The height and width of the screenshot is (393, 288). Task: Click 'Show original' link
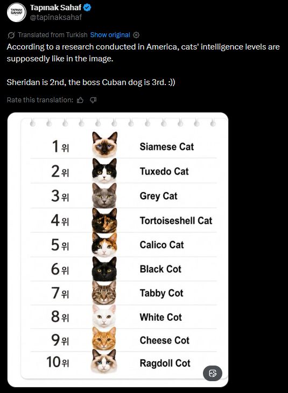tap(110, 35)
